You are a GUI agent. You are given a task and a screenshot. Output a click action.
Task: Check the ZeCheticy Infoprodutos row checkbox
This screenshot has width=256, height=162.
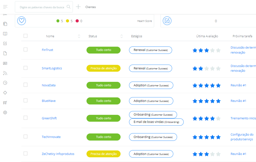(x=25, y=153)
